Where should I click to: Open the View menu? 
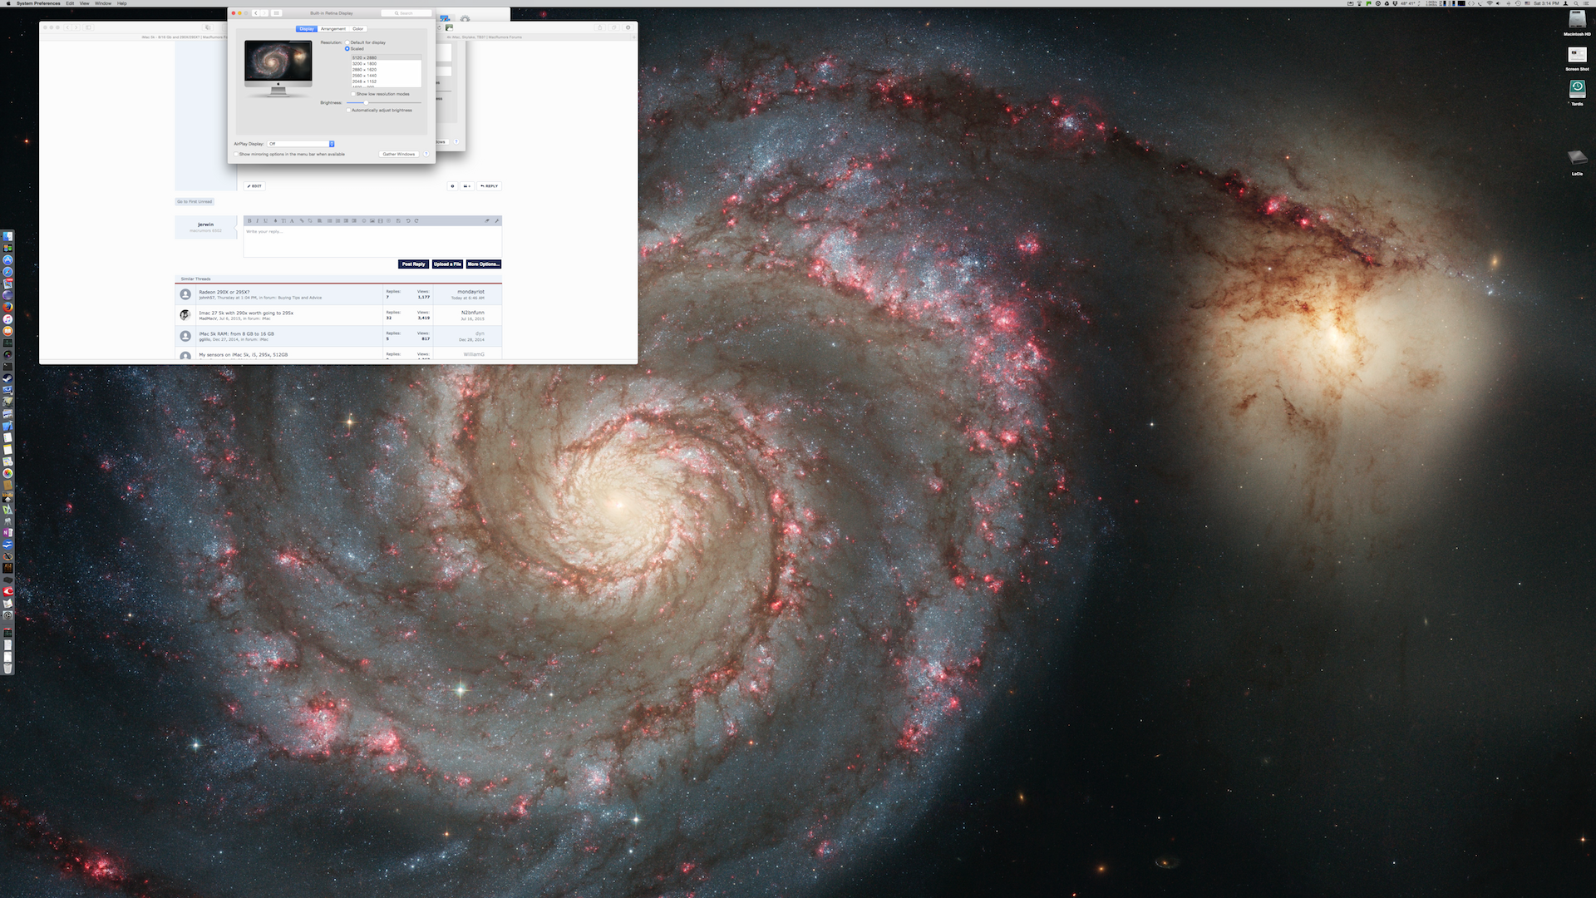[x=84, y=3]
